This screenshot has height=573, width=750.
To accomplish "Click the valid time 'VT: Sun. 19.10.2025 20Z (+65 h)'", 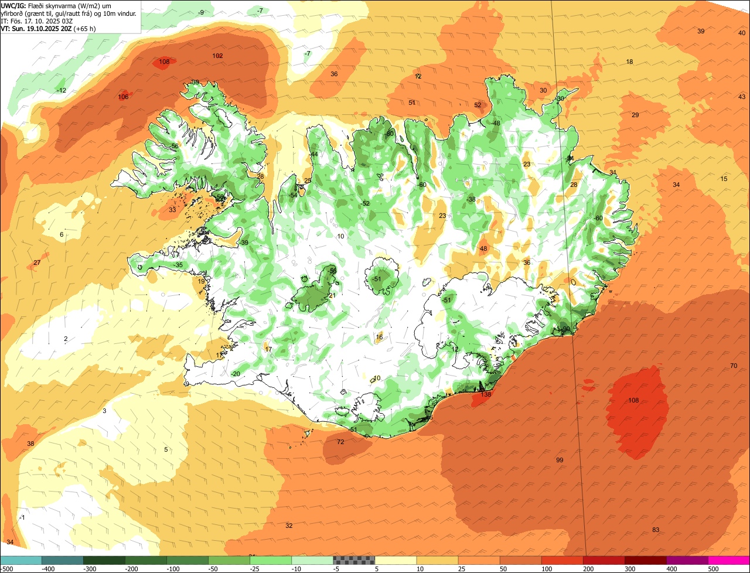I will [x=49, y=28].
